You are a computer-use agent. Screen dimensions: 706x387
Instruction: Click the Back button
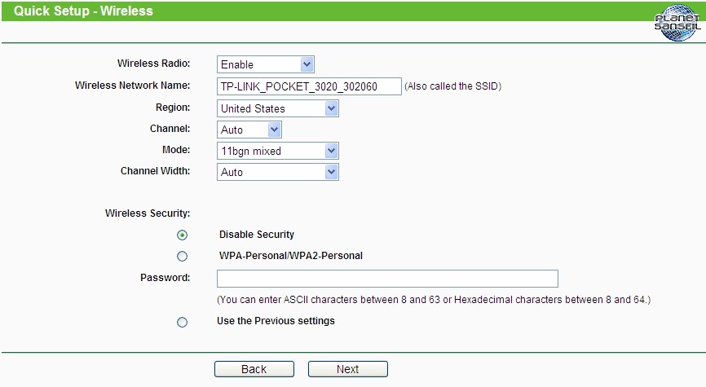coord(254,369)
